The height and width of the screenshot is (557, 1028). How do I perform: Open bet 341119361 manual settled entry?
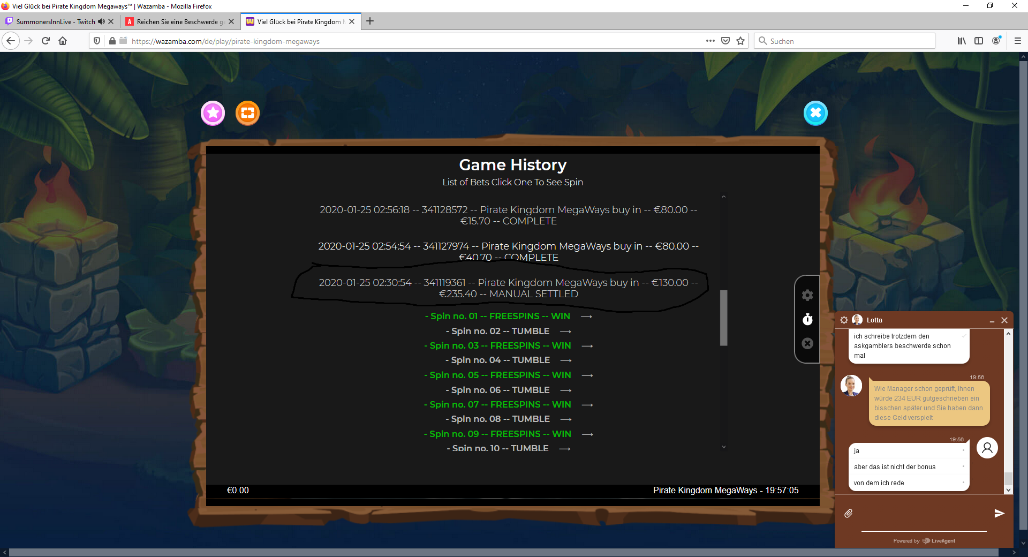click(x=509, y=288)
